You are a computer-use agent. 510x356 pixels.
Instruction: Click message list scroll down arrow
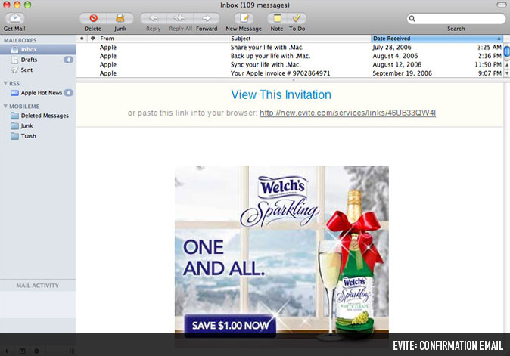507,73
